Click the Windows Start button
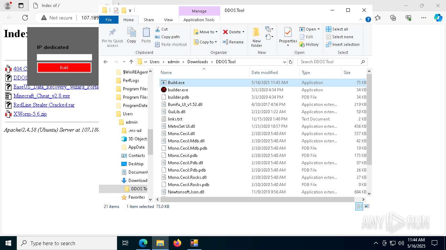 8,243
